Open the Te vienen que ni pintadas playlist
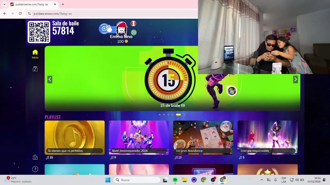The image size is (330, 185). point(75,138)
